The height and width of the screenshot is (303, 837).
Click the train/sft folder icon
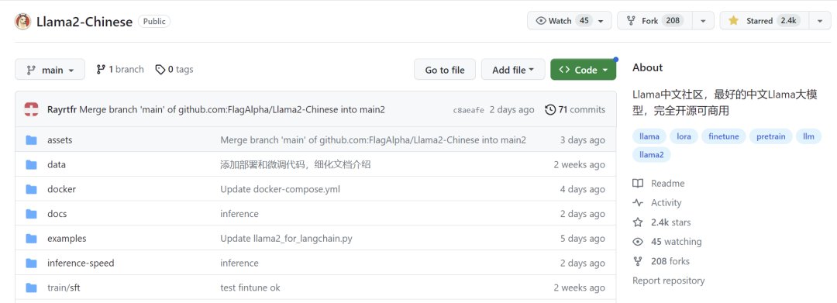32,288
